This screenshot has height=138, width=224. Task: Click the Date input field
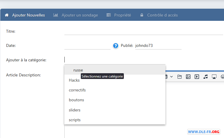(x=87, y=46)
